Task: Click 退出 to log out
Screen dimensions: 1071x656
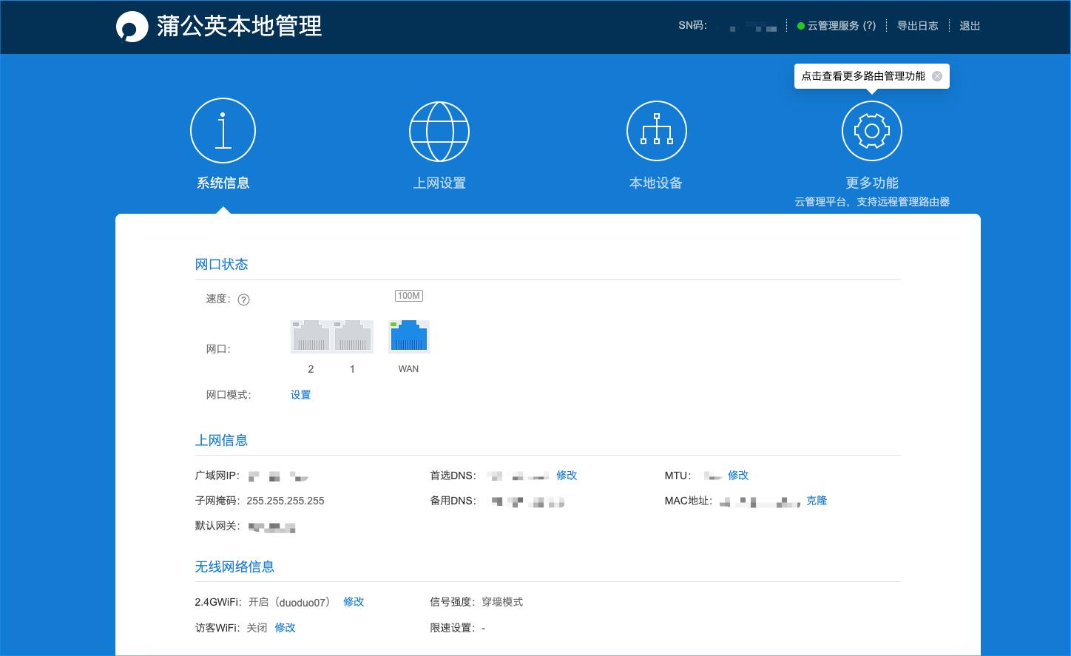Action: (970, 25)
